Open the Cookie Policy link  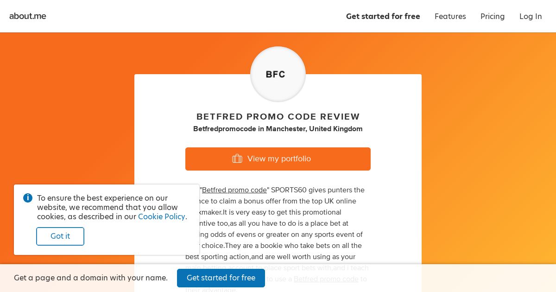click(x=161, y=216)
